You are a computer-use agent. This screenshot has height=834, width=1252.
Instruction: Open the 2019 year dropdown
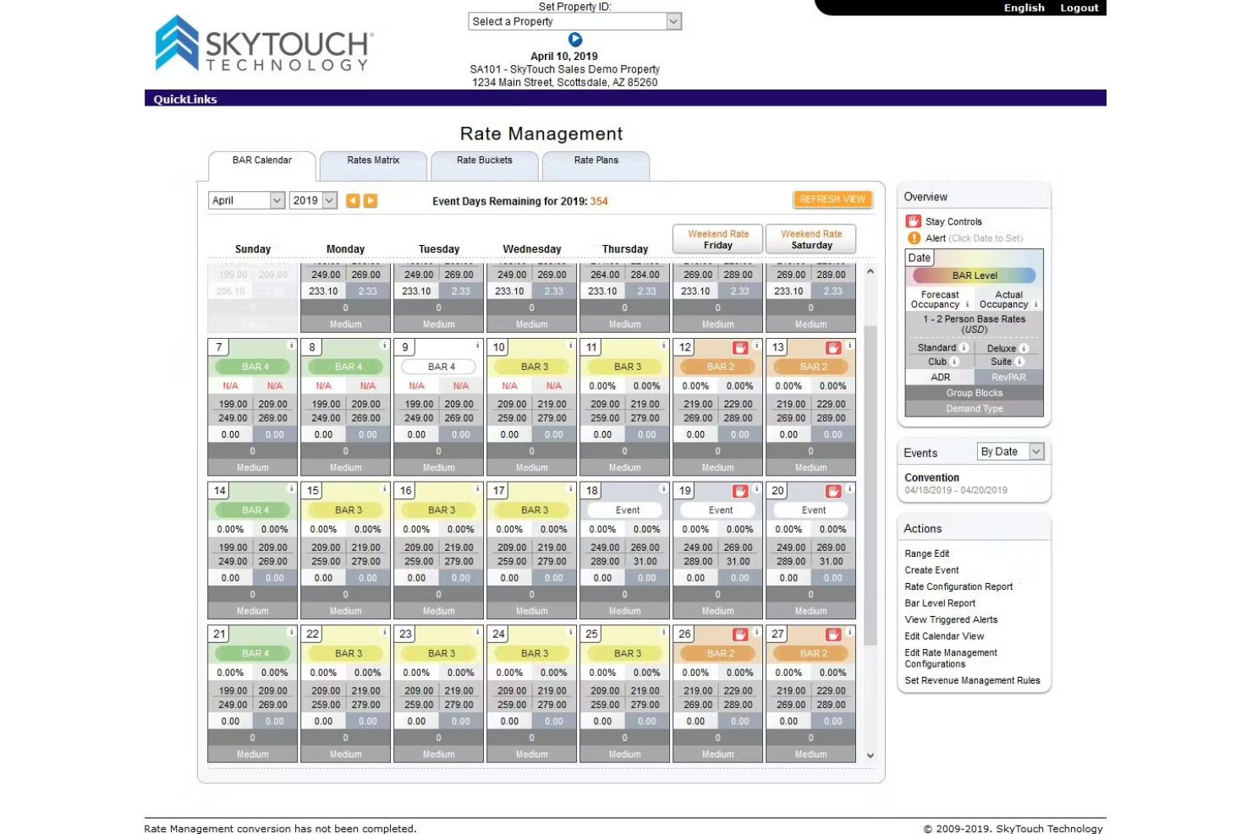313,200
